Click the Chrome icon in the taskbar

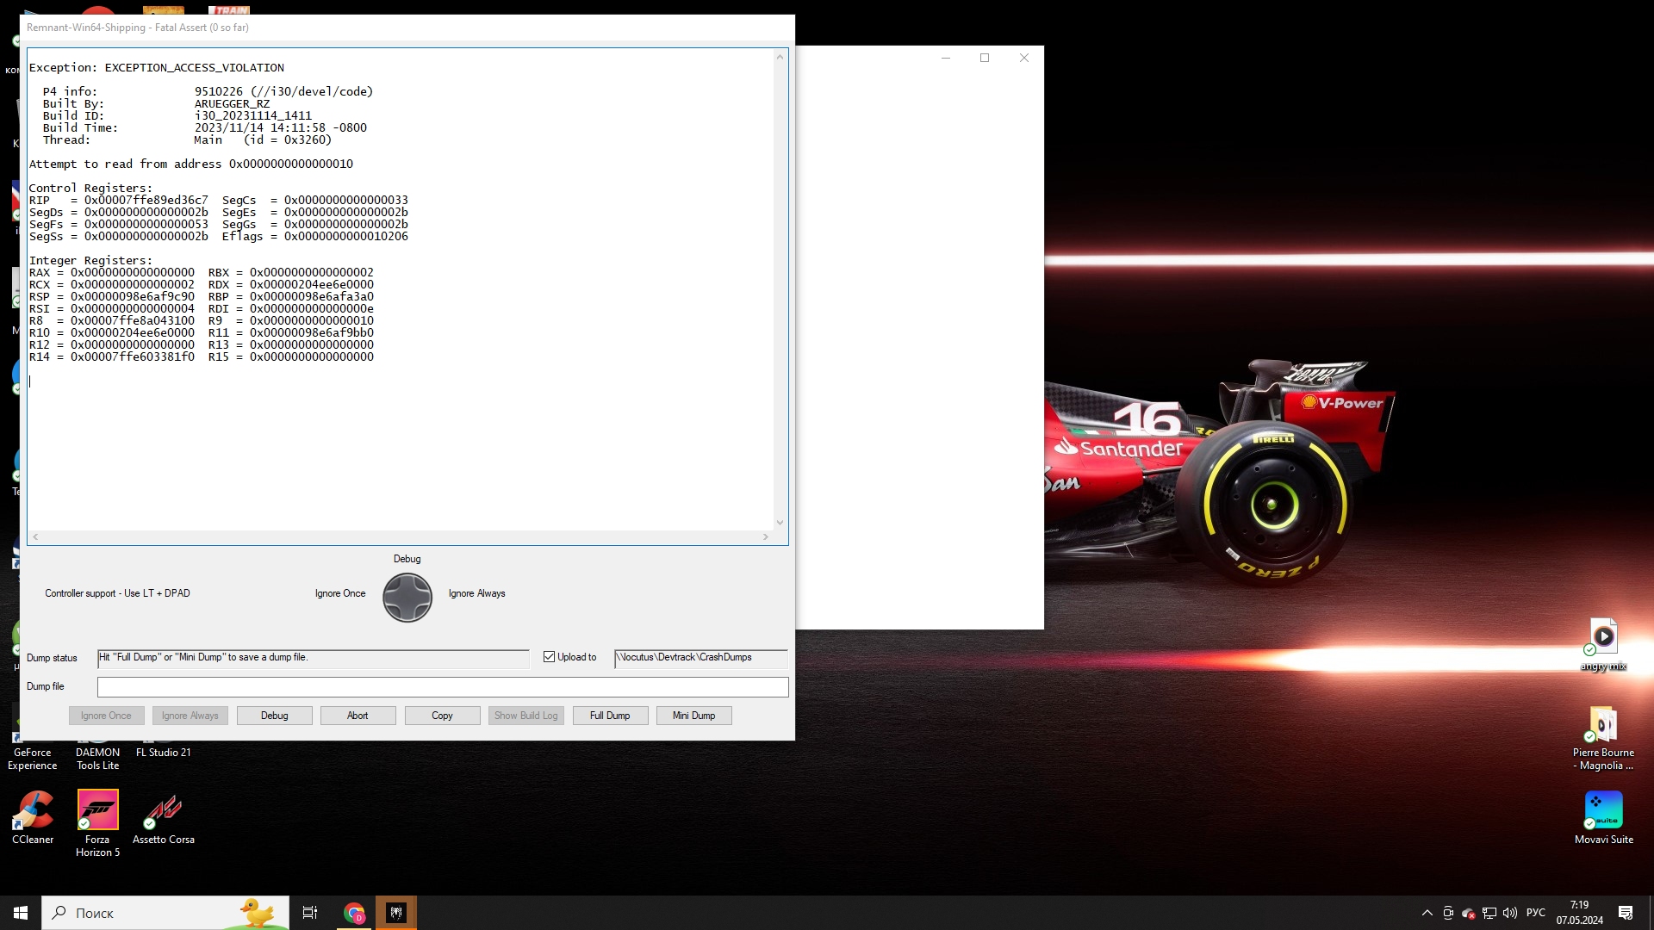354,913
